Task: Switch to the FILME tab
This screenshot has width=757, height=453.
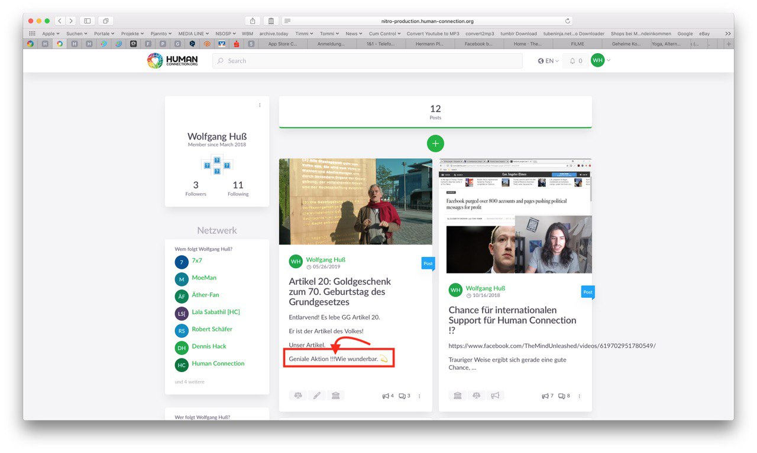Action: pos(577,44)
